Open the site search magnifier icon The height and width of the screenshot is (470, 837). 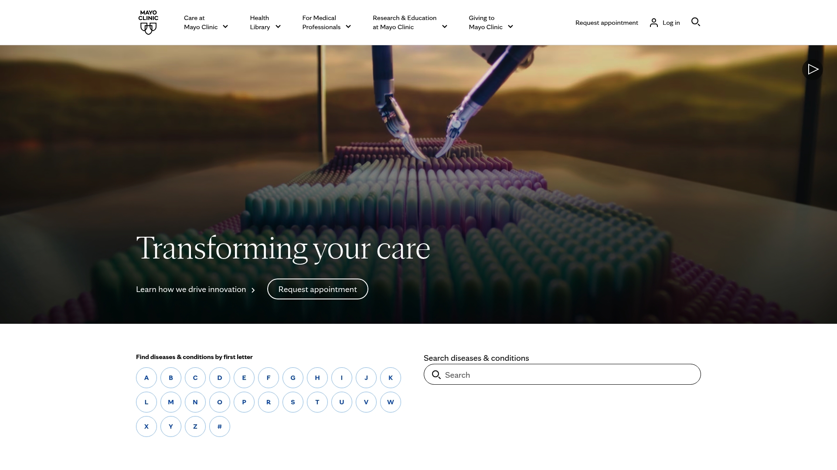tap(695, 22)
